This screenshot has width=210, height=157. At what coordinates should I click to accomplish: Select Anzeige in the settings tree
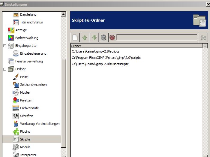tap(21, 30)
